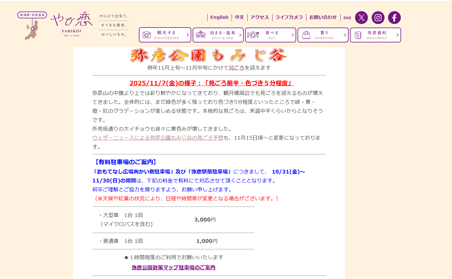The width and height of the screenshot is (452, 279).
Task: Open the Facebook social icon
Action: [394, 18]
